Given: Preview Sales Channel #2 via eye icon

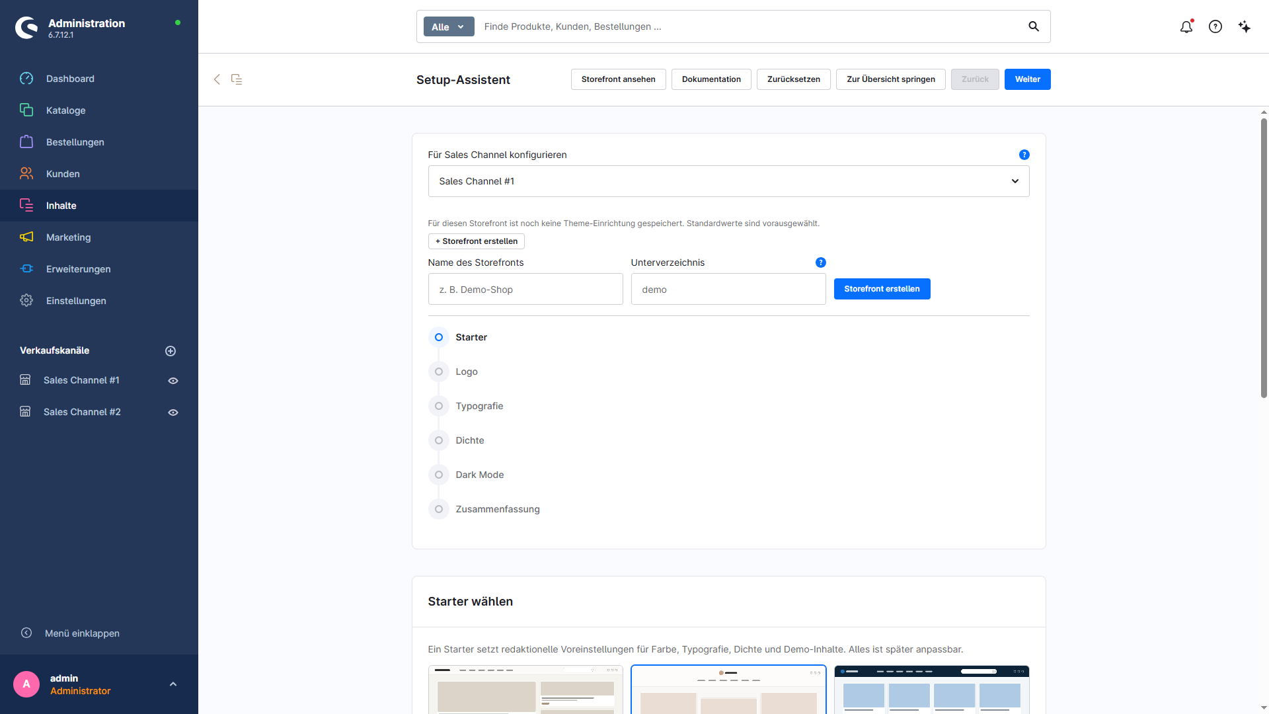Looking at the screenshot, I should [173, 413].
